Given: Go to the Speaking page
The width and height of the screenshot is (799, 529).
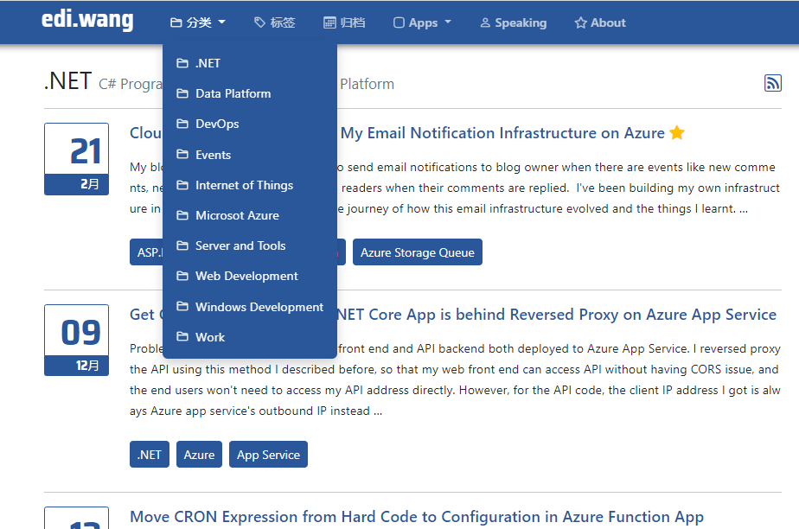Looking at the screenshot, I should click(x=513, y=23).
